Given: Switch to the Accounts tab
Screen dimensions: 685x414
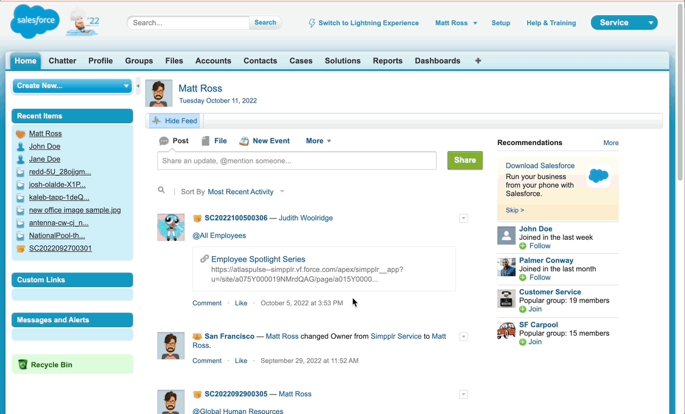Looking at the screenshot, I should tap(213, 61).
